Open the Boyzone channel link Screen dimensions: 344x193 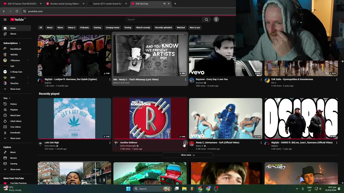tap(200, 83)
